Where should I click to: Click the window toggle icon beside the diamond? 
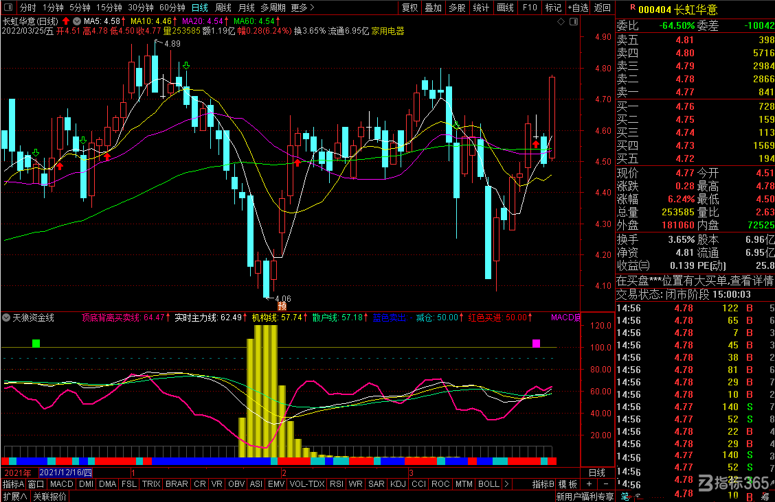tap(573, 22)
